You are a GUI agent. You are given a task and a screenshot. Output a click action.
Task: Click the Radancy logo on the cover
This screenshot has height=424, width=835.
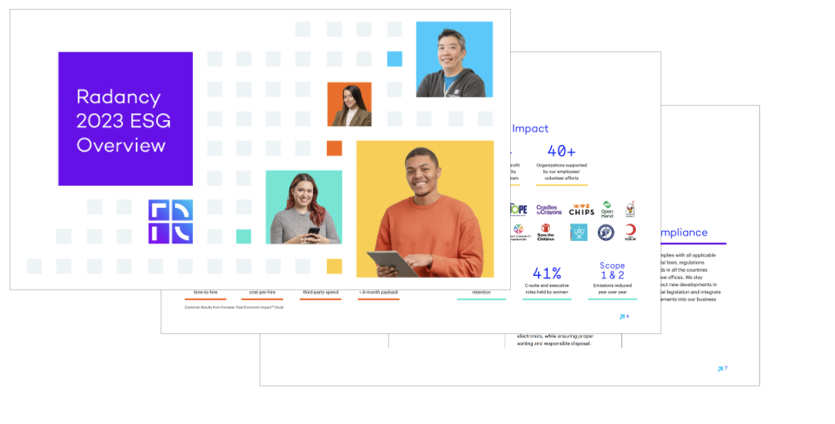170,222
